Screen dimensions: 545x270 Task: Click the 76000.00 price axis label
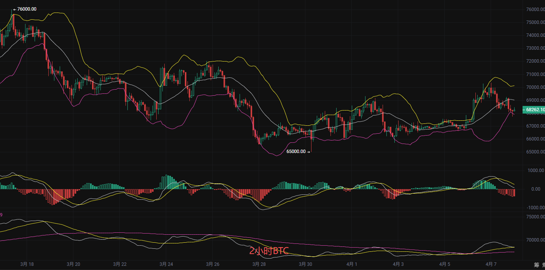click(535, 9)
